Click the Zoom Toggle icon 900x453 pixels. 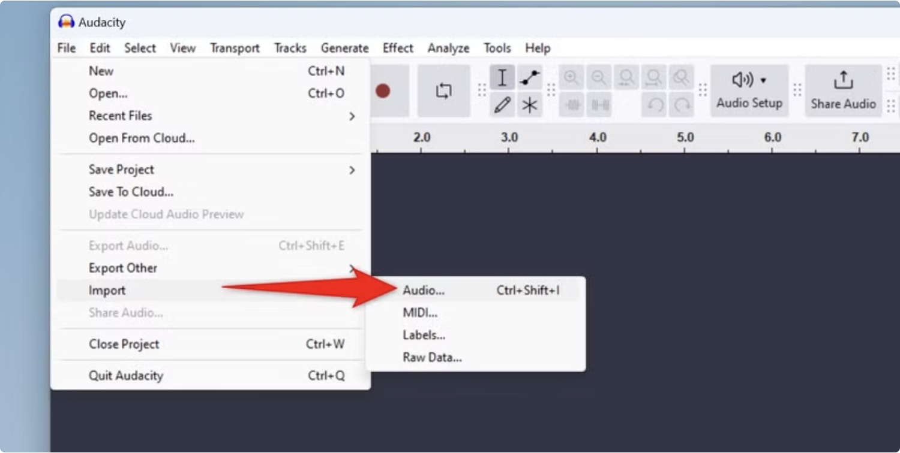(x=681, y=78)
